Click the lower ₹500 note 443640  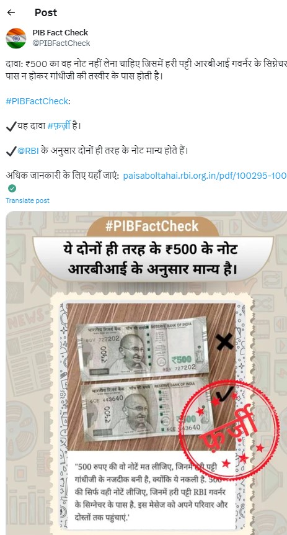[146, 410]
